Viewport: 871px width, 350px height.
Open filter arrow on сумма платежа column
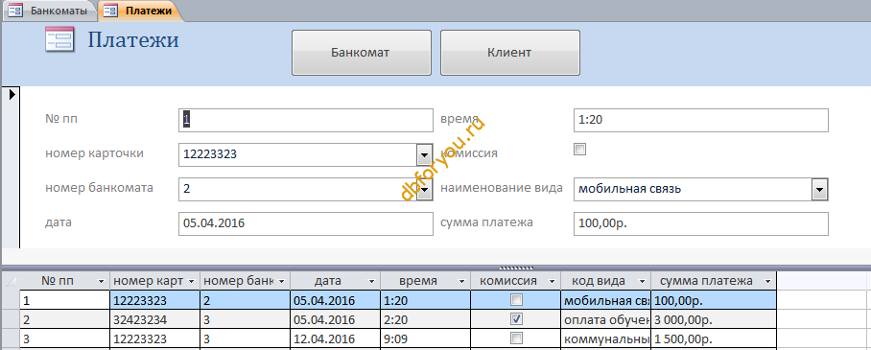point(767,282)
